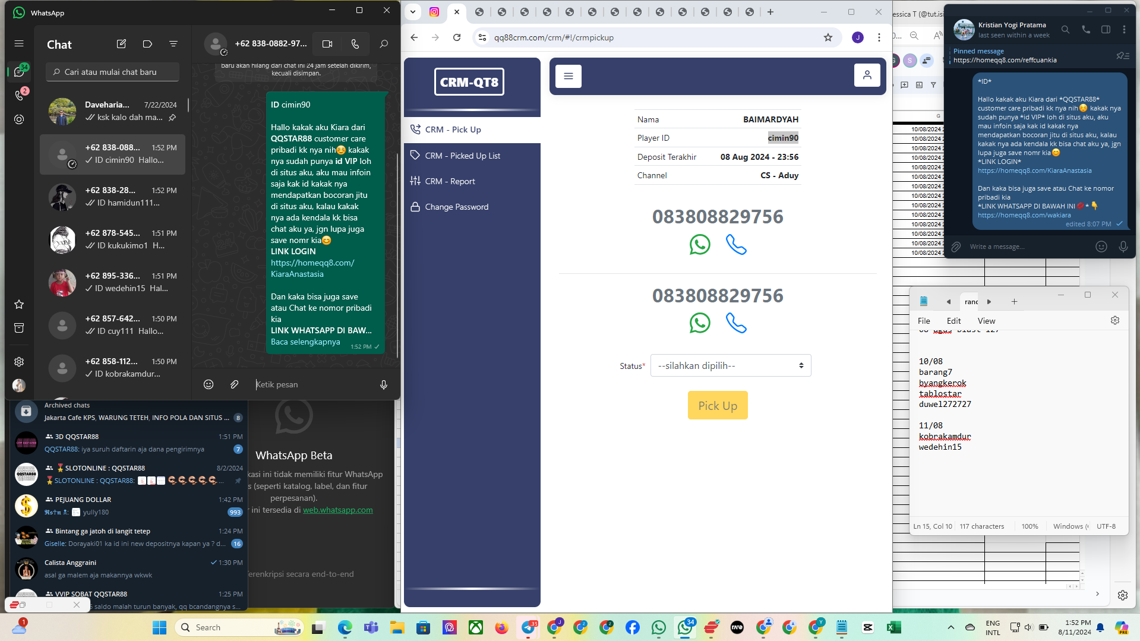Click WhatsApp search 'Cari atau mulai chat baru'

click(x=112, y=72)
